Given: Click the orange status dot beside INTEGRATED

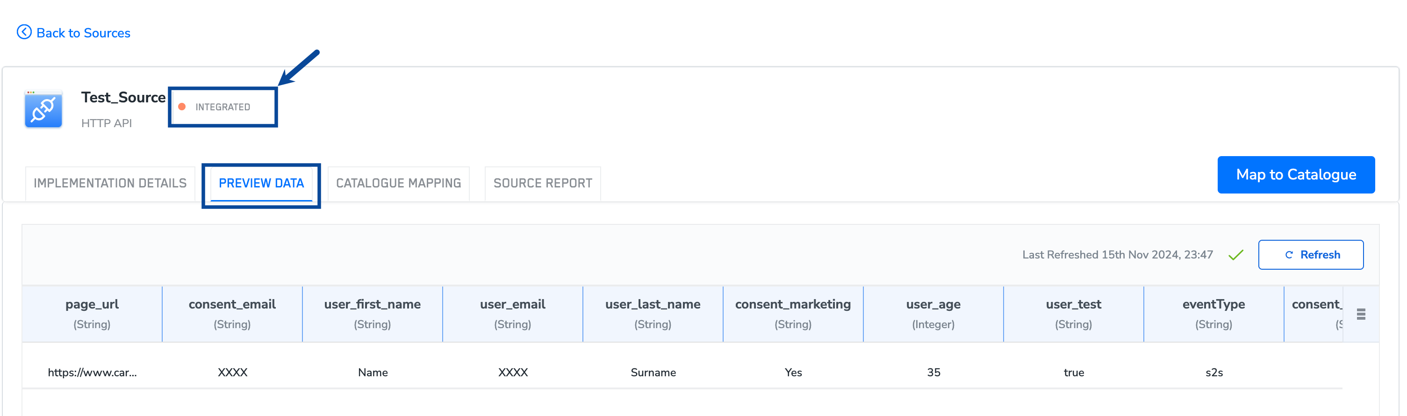Looking at the screenshot, I should click(182, 107).
